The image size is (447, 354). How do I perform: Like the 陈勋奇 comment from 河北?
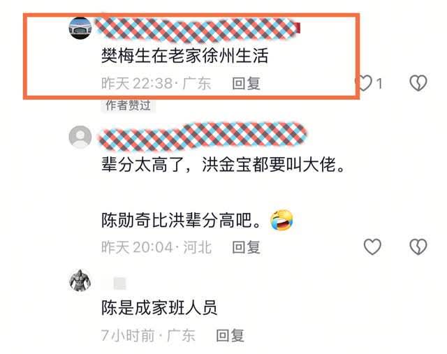[372, 246]
